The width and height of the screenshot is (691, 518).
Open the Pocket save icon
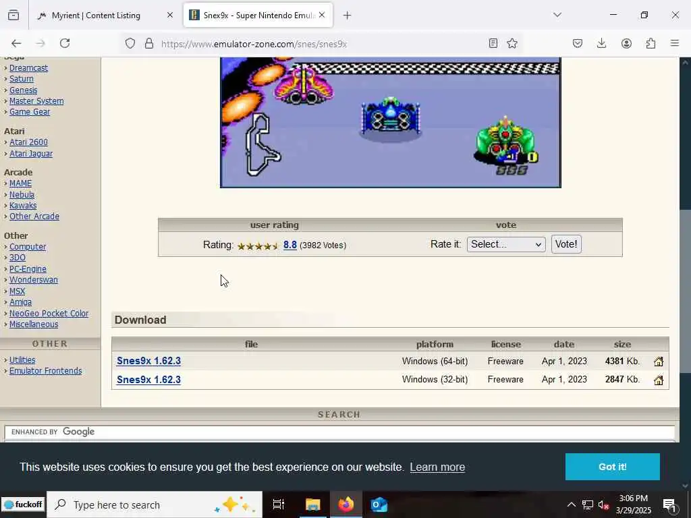pos(578,43)
